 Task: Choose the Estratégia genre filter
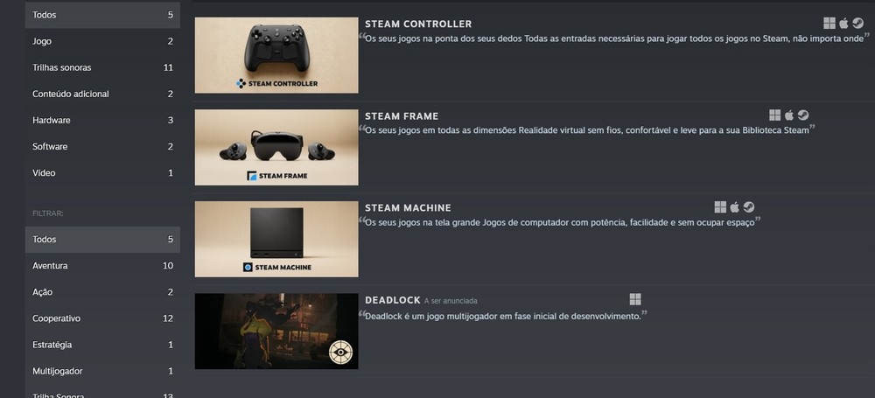coord(102,345)
